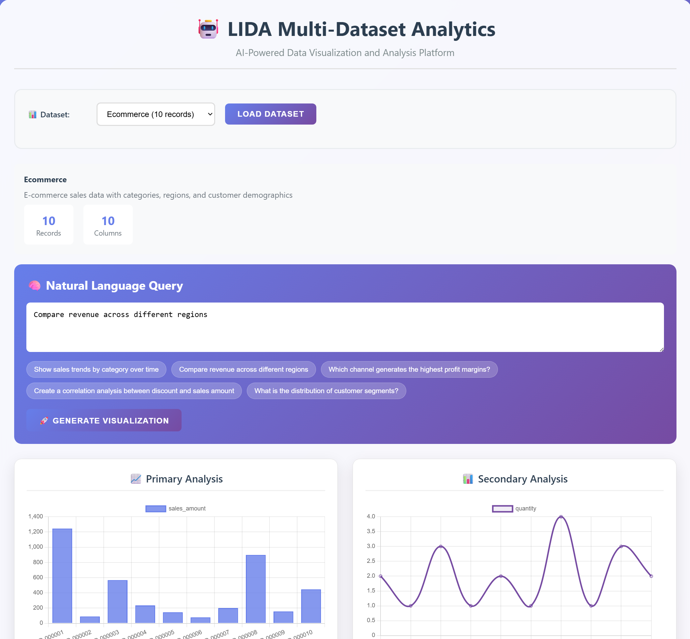Pick 'Which channel generates the highest profit margins?' chip

[409, 369]
